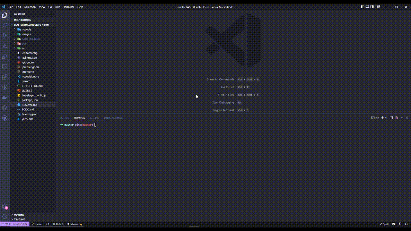Open the Remote Explorer icon
This screenshot has width=411, height=231.
tap(5, 67)
